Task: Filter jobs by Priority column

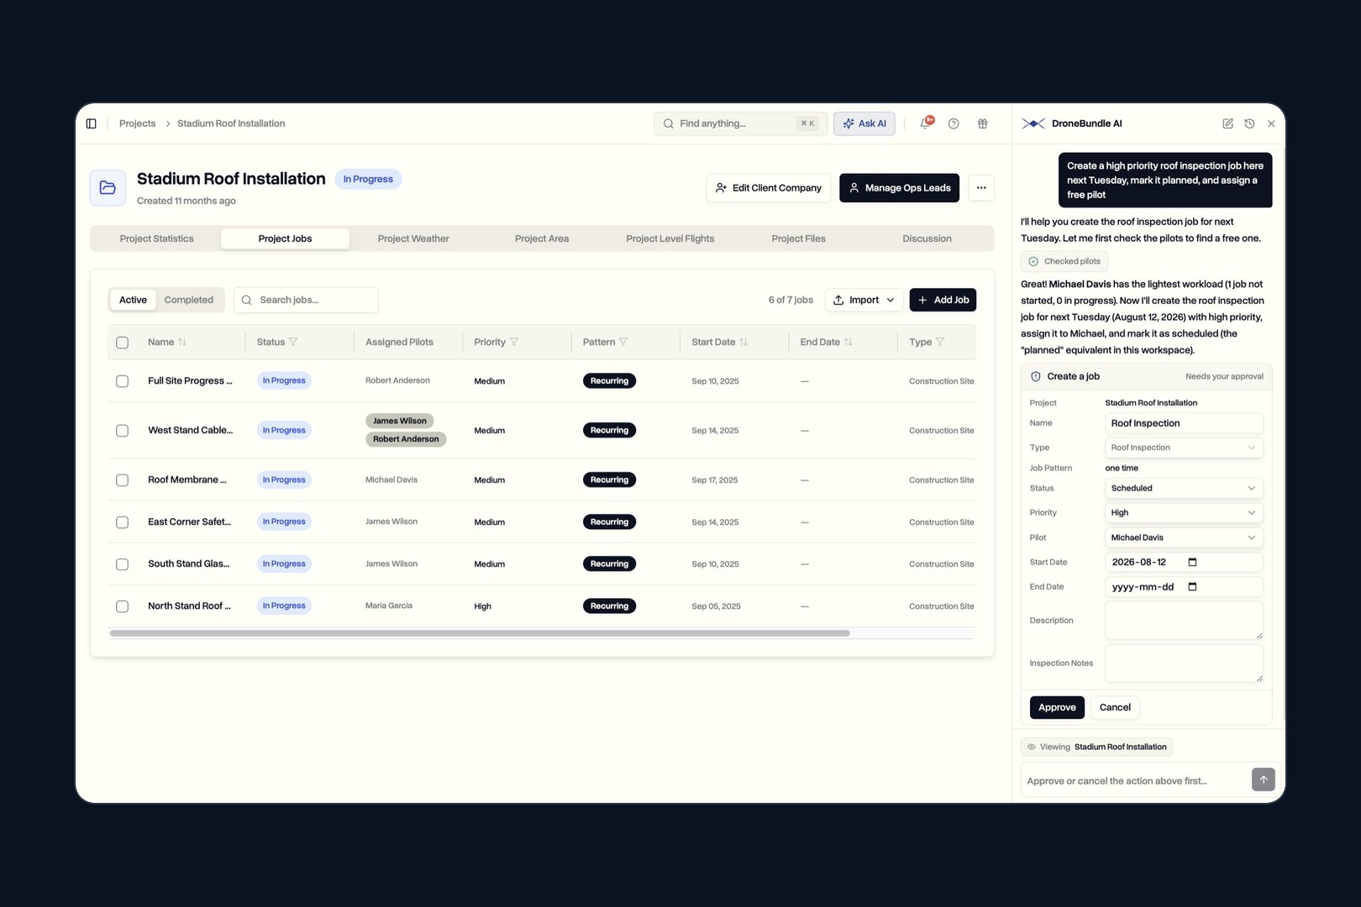Action: [514, 342]
